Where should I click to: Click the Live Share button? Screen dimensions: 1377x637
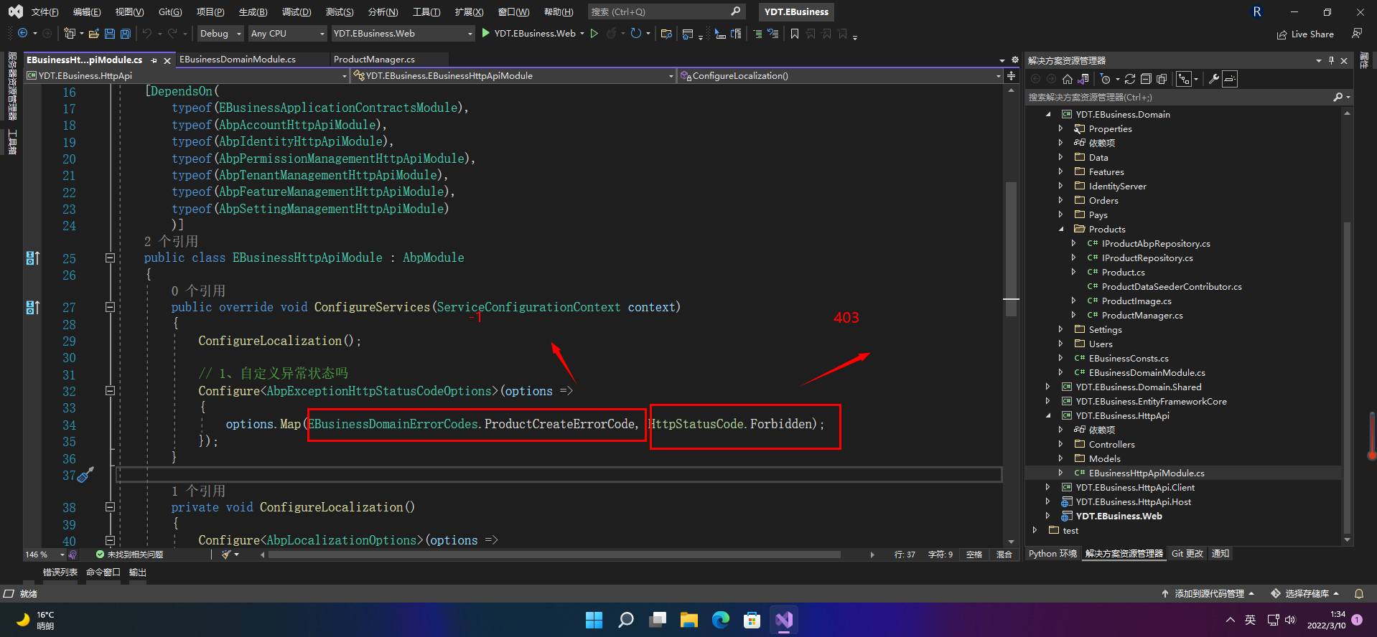tap(1305, 34)
